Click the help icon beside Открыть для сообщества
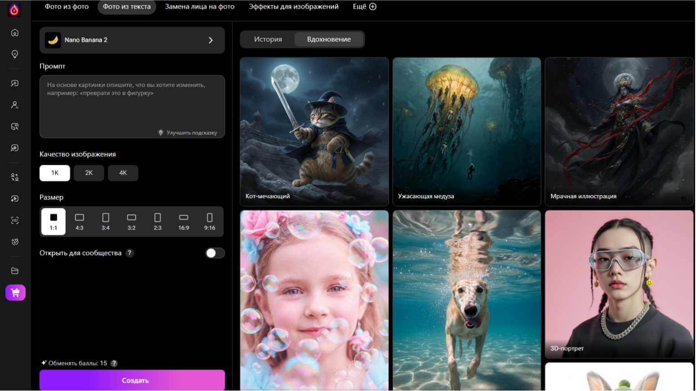Image resolution: width=696 pixels, height=391 pixels. (129, 253)
